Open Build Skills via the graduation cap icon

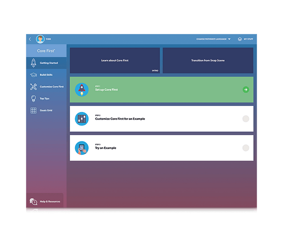click(x=33, y=74)
